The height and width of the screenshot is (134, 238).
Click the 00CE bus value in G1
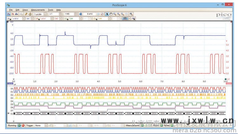222,114
